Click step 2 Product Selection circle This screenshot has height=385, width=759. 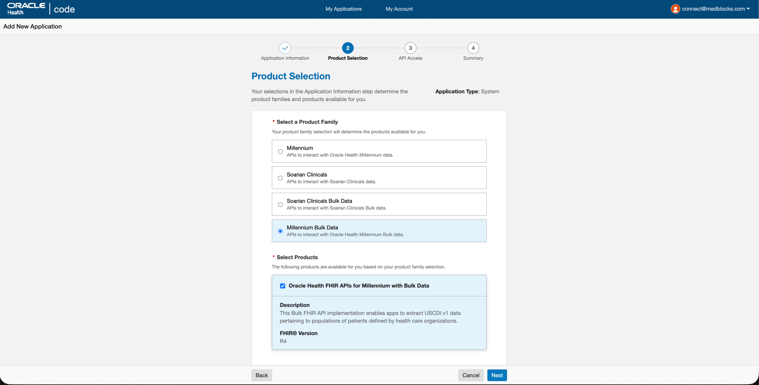click(x=348, y=48)
